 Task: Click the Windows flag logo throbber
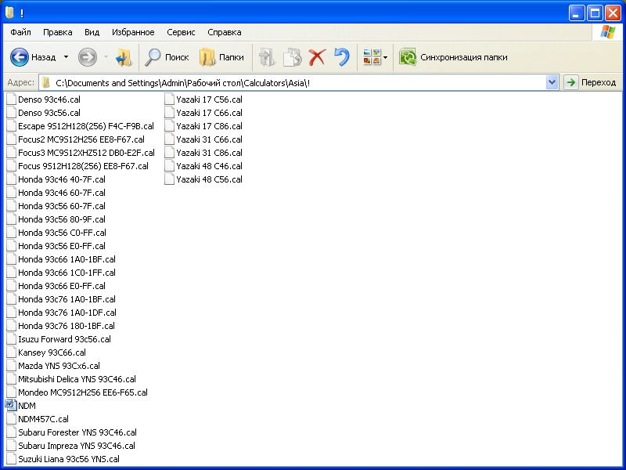click(607, 32)
